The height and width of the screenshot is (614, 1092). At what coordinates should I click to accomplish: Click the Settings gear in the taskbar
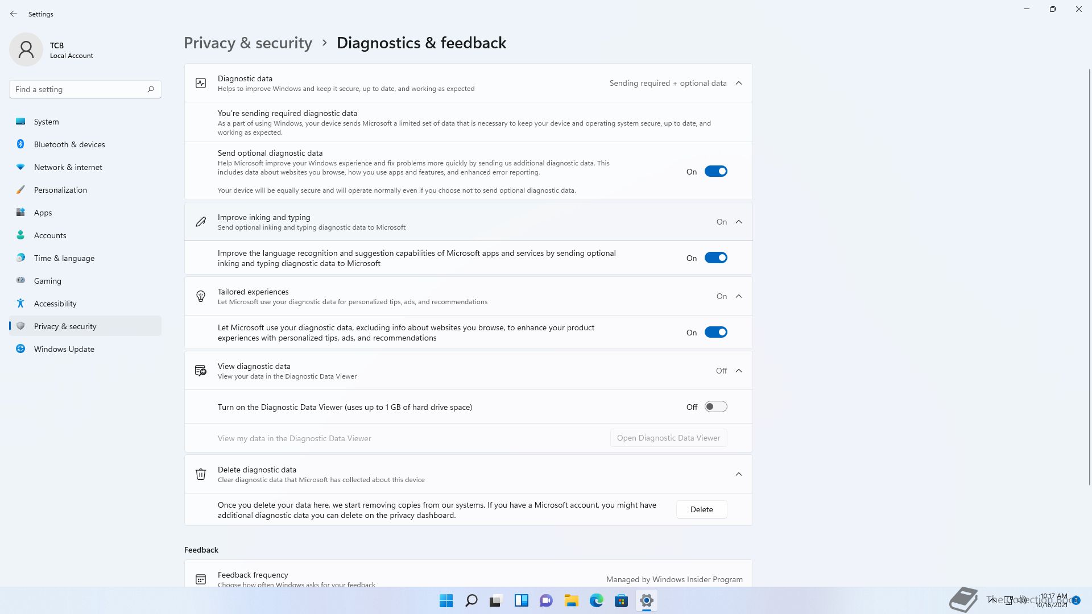(647, 600)
